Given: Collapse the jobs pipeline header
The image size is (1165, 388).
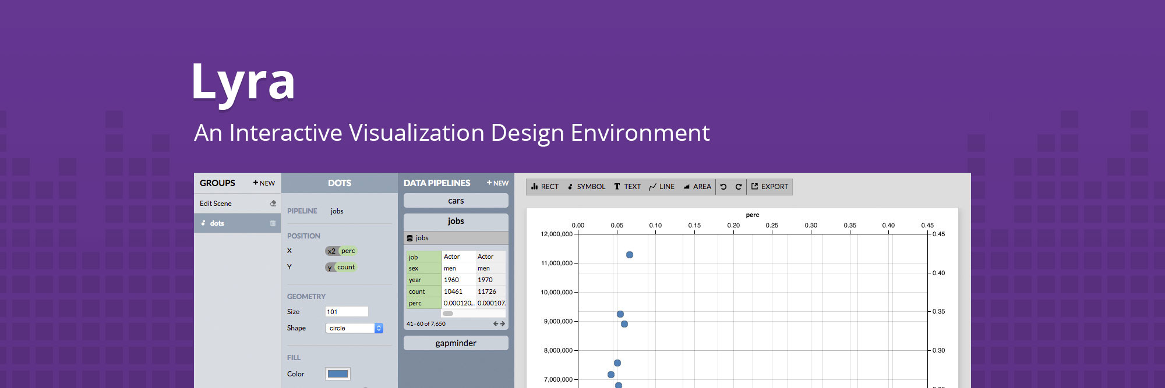Looking at the screenshot, I should click(x=456, y=221).
